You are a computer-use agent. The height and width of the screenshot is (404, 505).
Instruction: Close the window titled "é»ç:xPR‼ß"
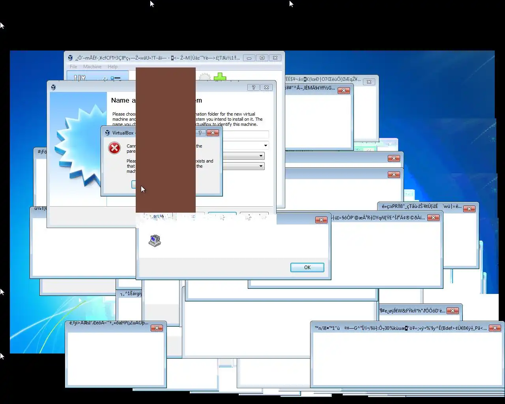pyautogui.click(x=469, y=209)
